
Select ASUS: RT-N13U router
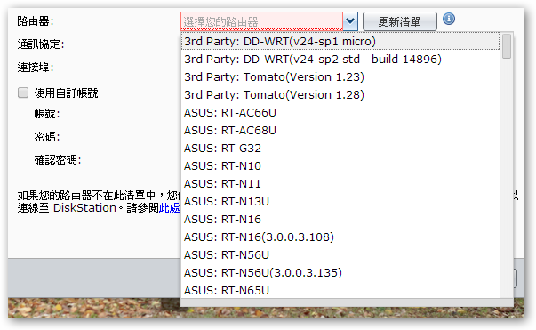[x=340, y=201]
